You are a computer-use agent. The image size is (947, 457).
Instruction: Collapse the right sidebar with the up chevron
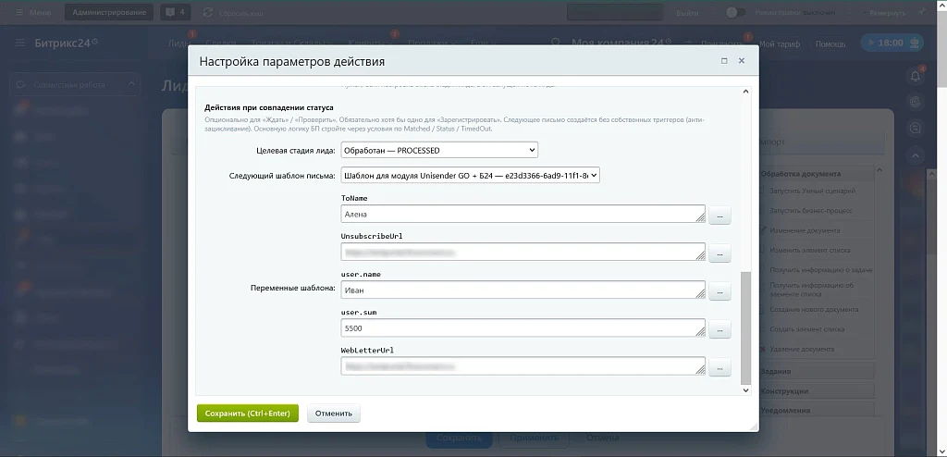tap(916, 155)
